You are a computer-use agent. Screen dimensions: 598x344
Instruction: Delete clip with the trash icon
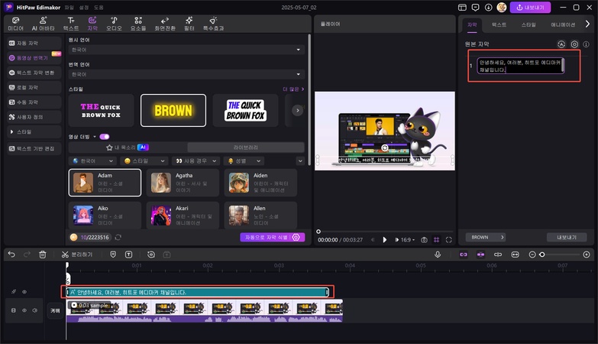point(43,254)
